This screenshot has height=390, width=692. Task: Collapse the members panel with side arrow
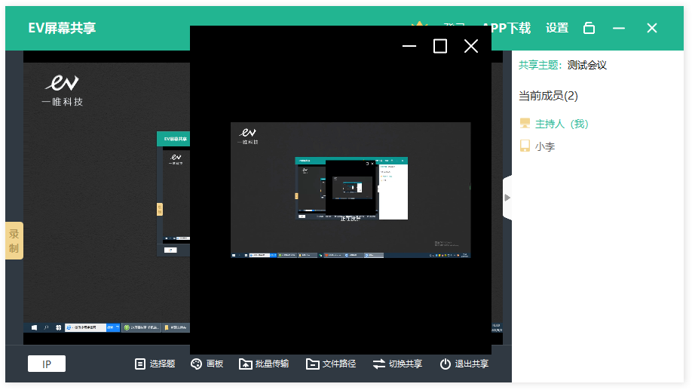pyautogui.click(x=507, y=198)
